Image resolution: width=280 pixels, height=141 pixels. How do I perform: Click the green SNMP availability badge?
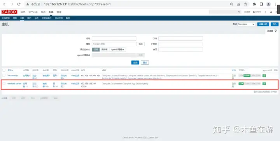(247, 76)
